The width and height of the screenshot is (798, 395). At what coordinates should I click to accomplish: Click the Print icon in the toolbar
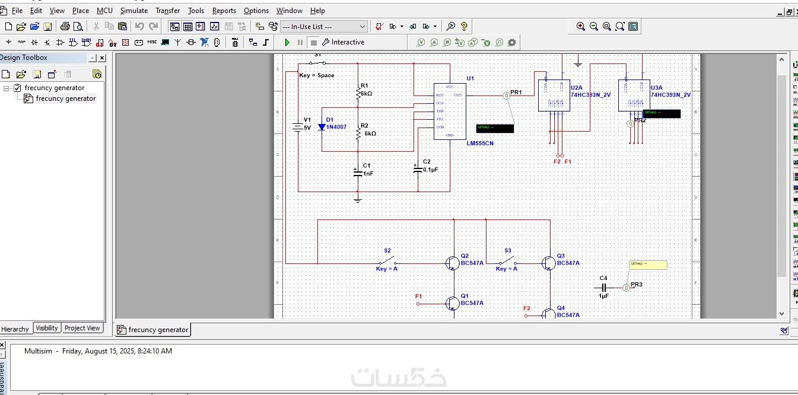[x=65, y=27]
